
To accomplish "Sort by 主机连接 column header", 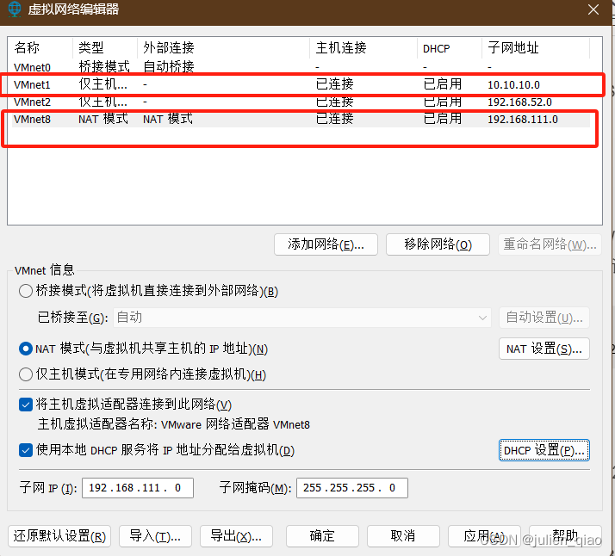I will 363,48.
